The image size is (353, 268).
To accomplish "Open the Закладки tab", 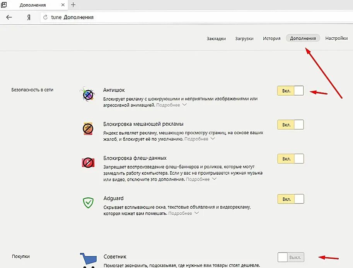I will (216, 39).
